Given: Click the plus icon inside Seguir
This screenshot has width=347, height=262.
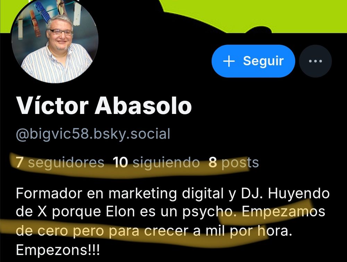Looking at the screenshot, I should (x=229, y=61).
